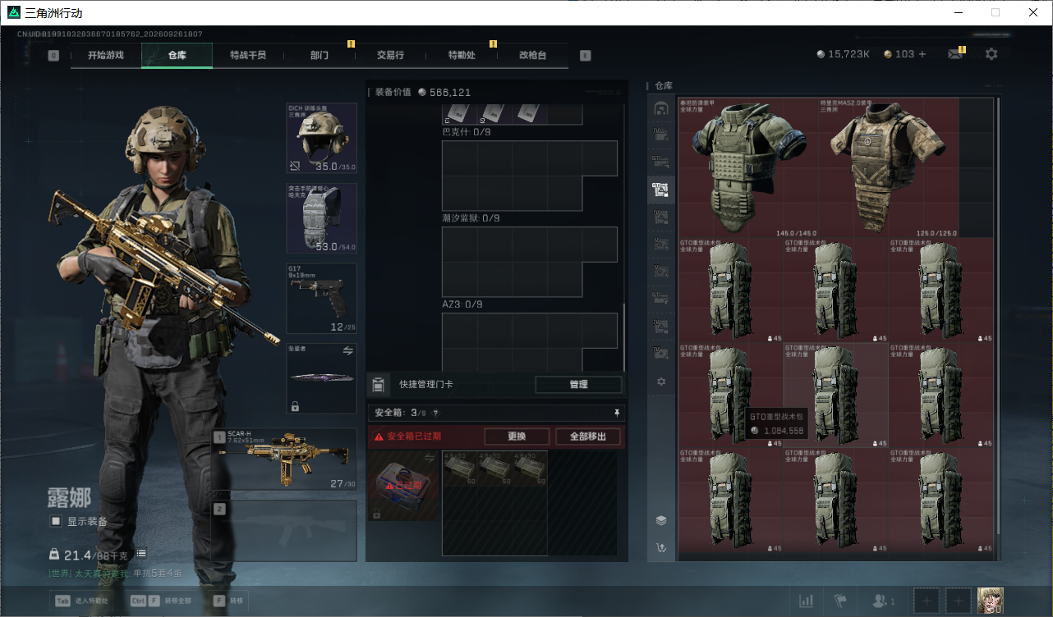Click the 潮汐监狱 0/9 card label
Image resolution: width=1053 pixels, height=617 pixels.
[x=471, y=218]
